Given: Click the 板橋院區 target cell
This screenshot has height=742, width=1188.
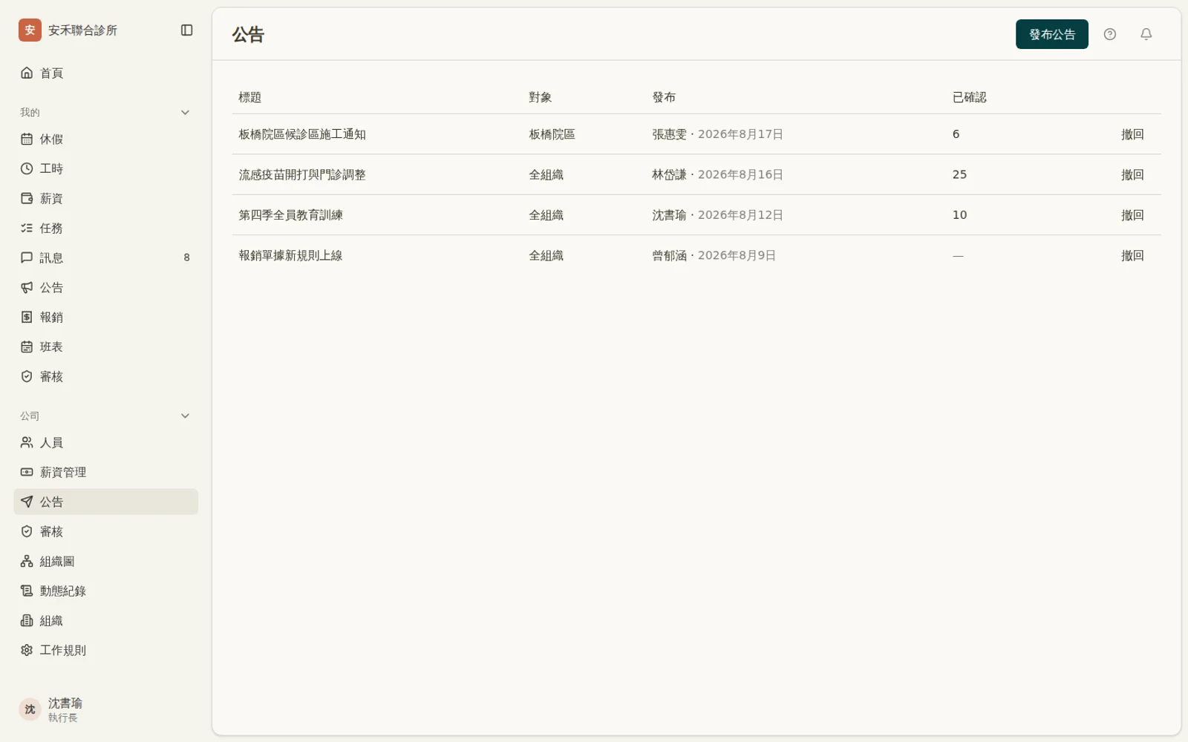Looking at the screenshot, I should (552, 134).
